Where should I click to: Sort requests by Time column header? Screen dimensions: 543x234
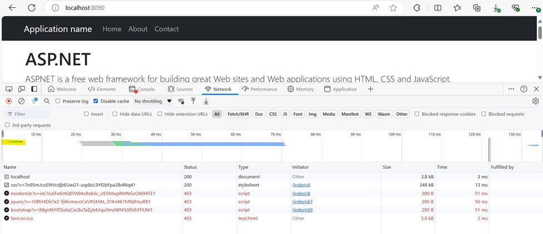coord(462,167)
